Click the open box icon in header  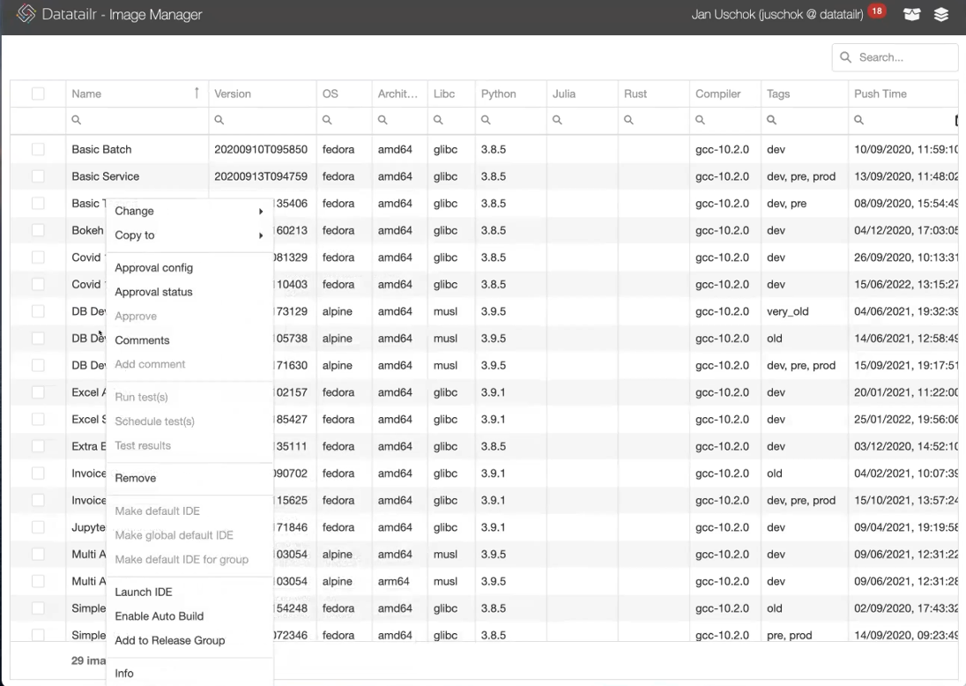911,14
